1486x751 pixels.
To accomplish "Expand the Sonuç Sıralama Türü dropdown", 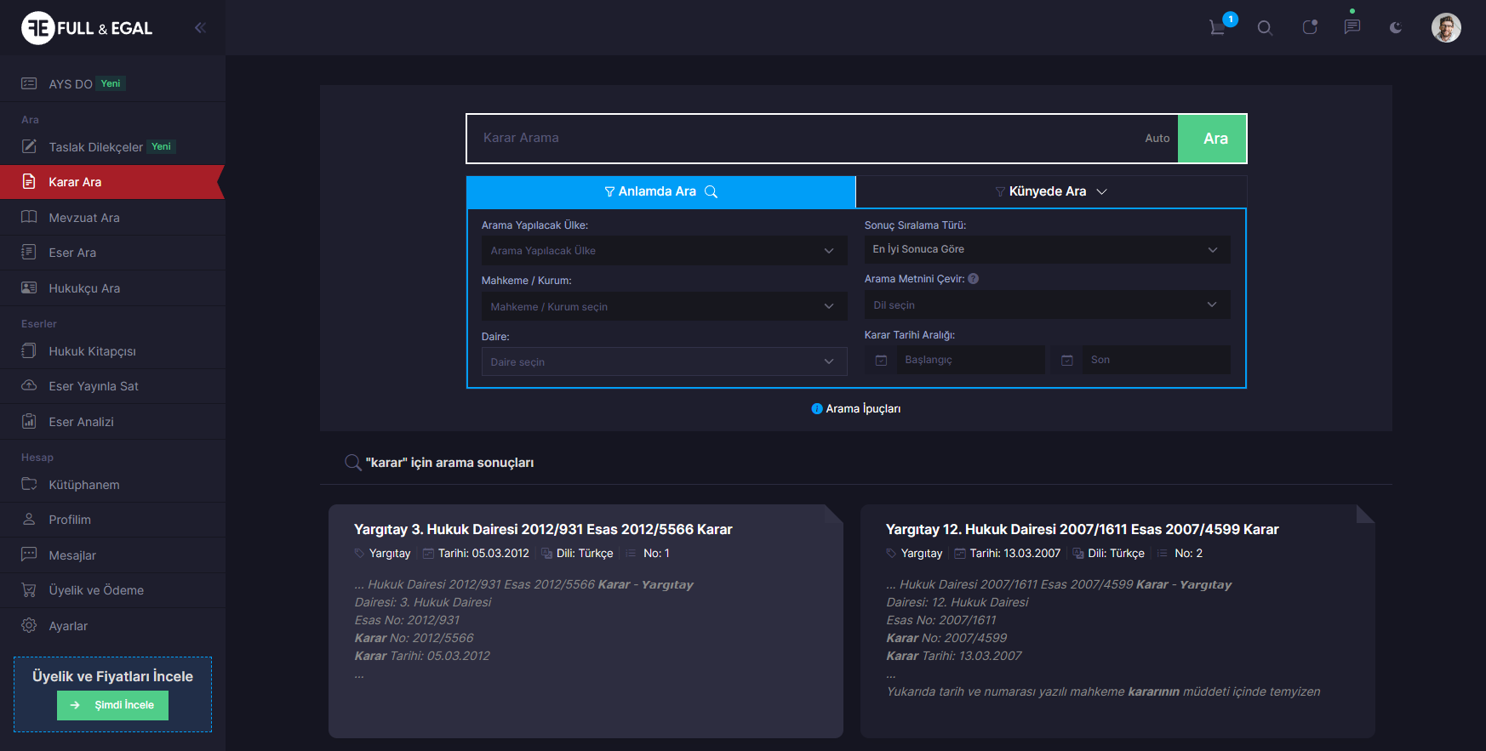I will pos(1046,249).
